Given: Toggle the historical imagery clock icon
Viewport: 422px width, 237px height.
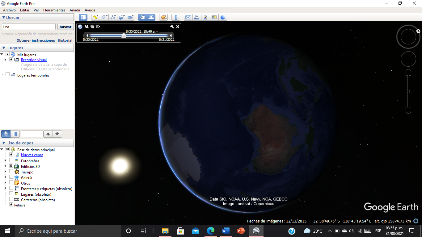Looking at the screenshot, I should point(142,17).
